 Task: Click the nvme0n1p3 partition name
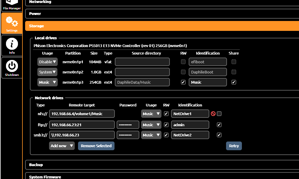[73, 82]
